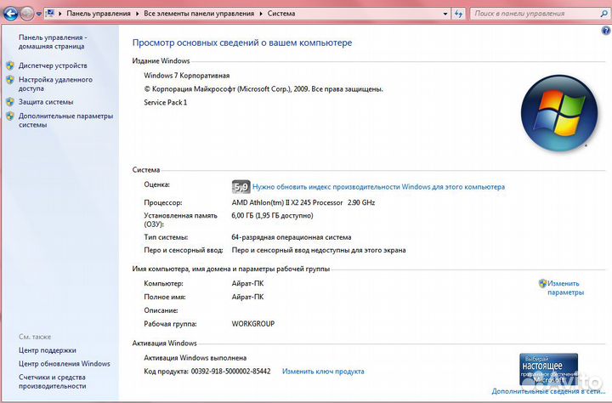The width and height of the screenshot is (612, 403).
Task: Click the shield icon beside Диспетчер устройств
Action: point(10,65)
